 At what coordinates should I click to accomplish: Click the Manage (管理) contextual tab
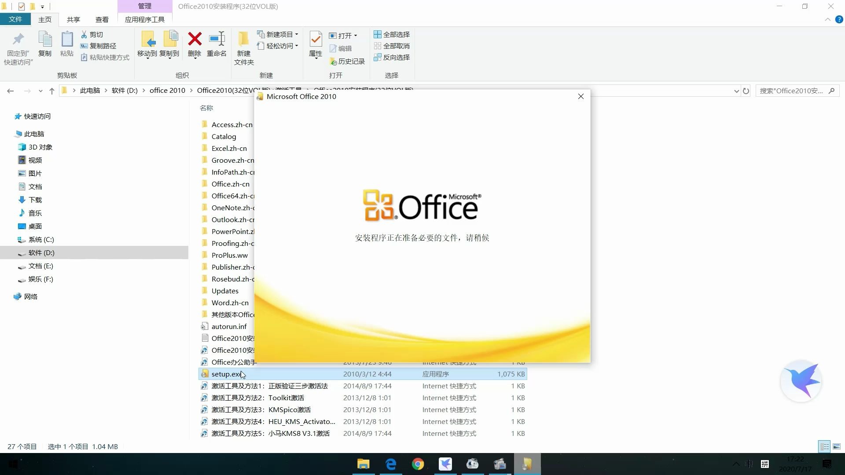[145, 6]
